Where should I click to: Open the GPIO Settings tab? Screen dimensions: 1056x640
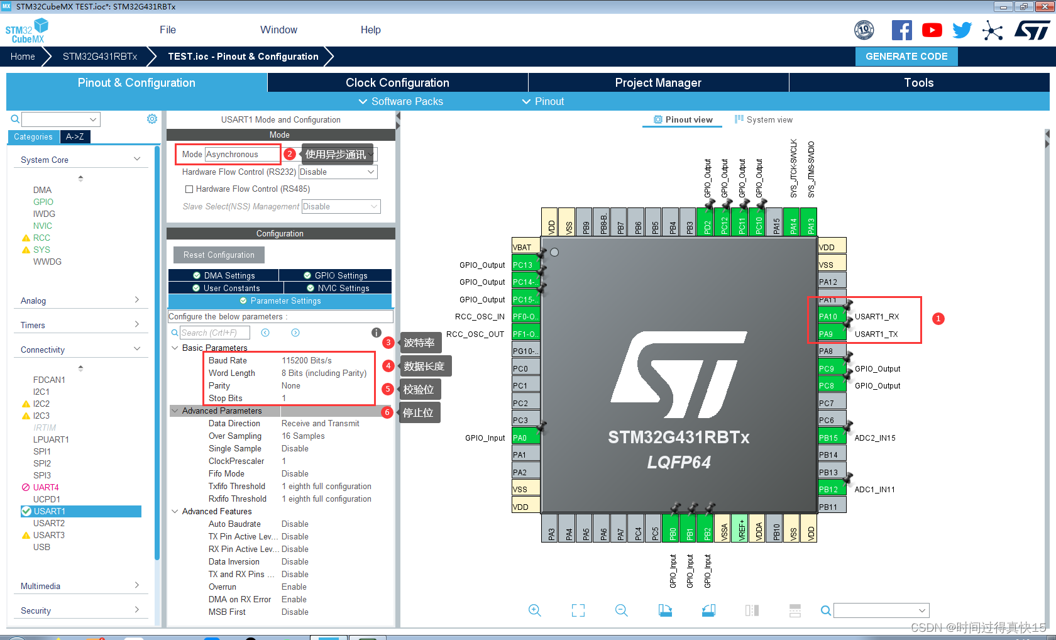click(x=336, y=275)
